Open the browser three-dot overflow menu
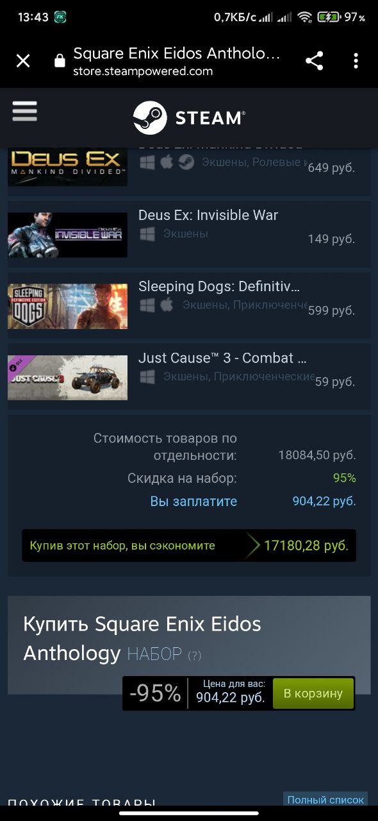The height and width of the screenshot is (821, 378). point(356,61)
